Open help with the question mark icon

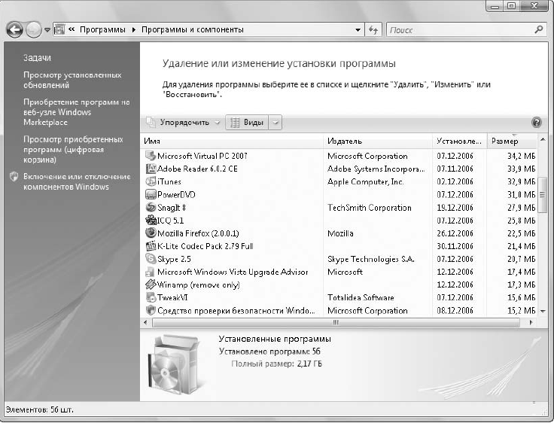click(536, 122)
